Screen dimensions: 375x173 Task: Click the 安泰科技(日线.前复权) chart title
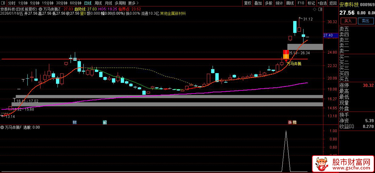coord(19,9)
